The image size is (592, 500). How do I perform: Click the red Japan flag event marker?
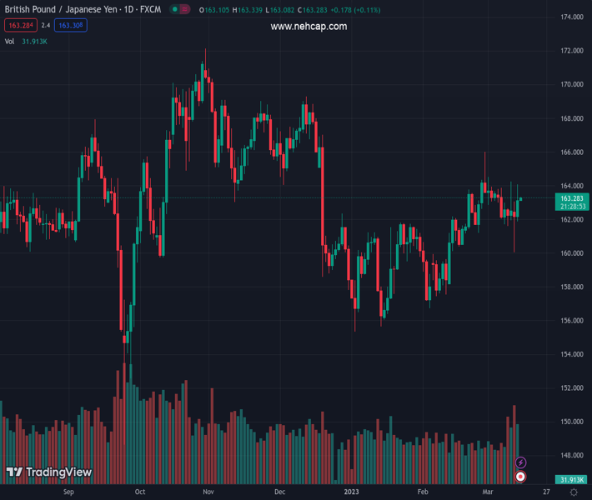click(x=520, y=477)
